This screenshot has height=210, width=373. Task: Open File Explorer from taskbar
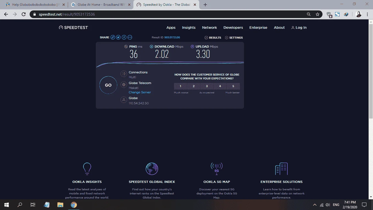[x=60, y=205]
